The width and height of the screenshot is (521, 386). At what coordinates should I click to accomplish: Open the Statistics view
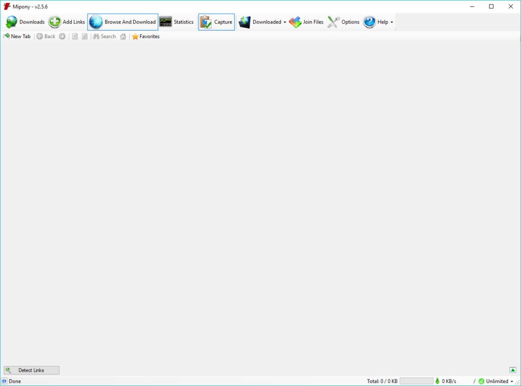pyautogui.click(x=177, y=22)
